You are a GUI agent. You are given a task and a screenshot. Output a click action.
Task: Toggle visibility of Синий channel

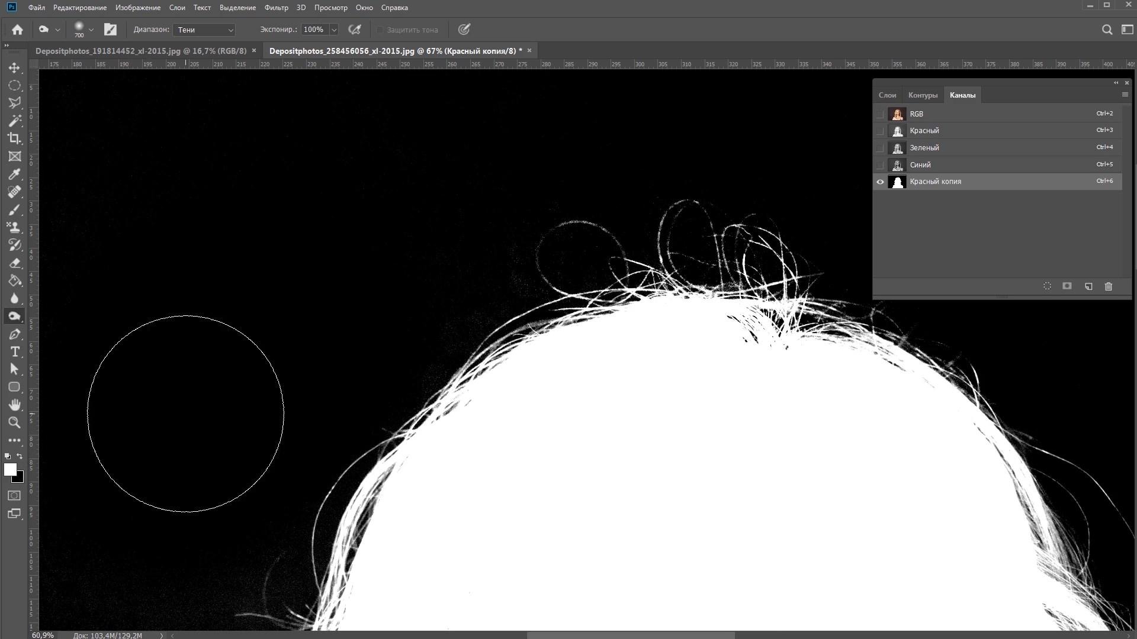point(880,165)
